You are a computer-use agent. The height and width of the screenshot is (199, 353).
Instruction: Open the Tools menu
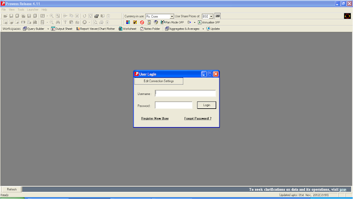[x=21, y=10]
